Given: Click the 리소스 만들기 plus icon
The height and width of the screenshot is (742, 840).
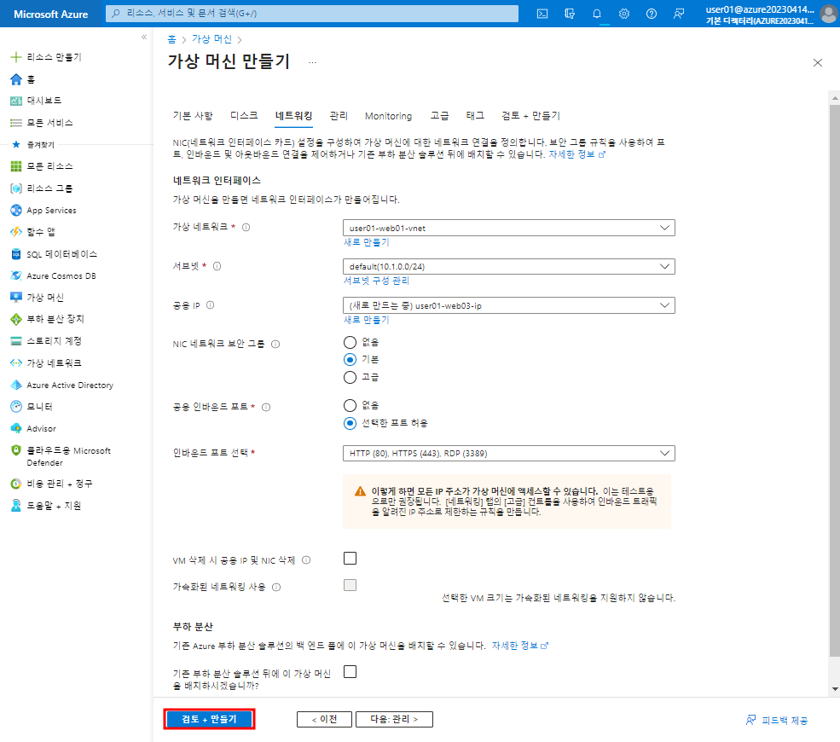Looking at the screenshot, I should pos(16,57).
